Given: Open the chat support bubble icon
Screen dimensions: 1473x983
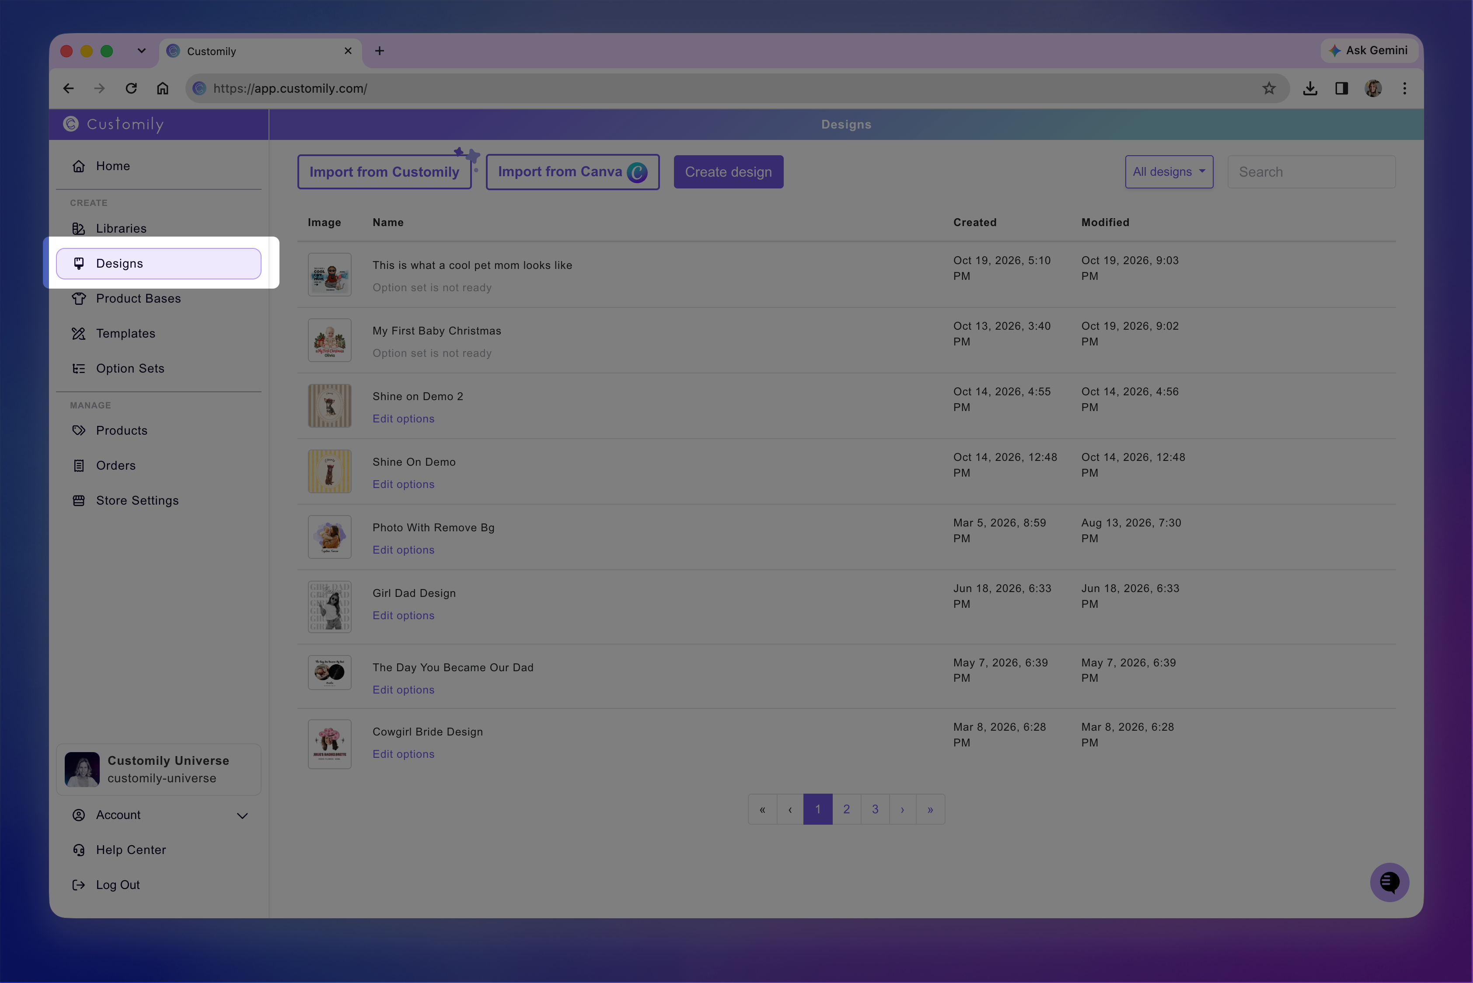Looking at the screenshot, I should click(1389, 882).
